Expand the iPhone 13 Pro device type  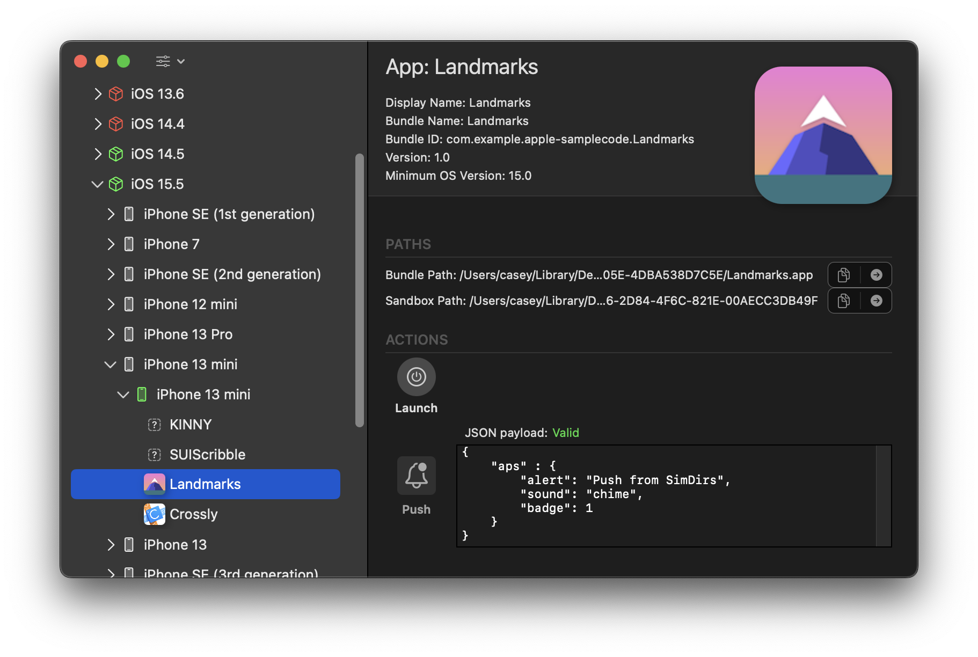tap(111, 334)
